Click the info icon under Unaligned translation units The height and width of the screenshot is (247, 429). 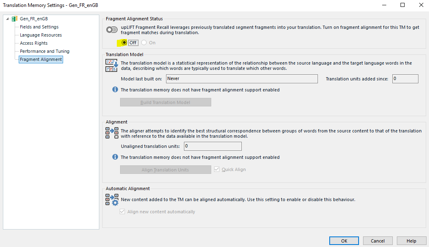115,157
